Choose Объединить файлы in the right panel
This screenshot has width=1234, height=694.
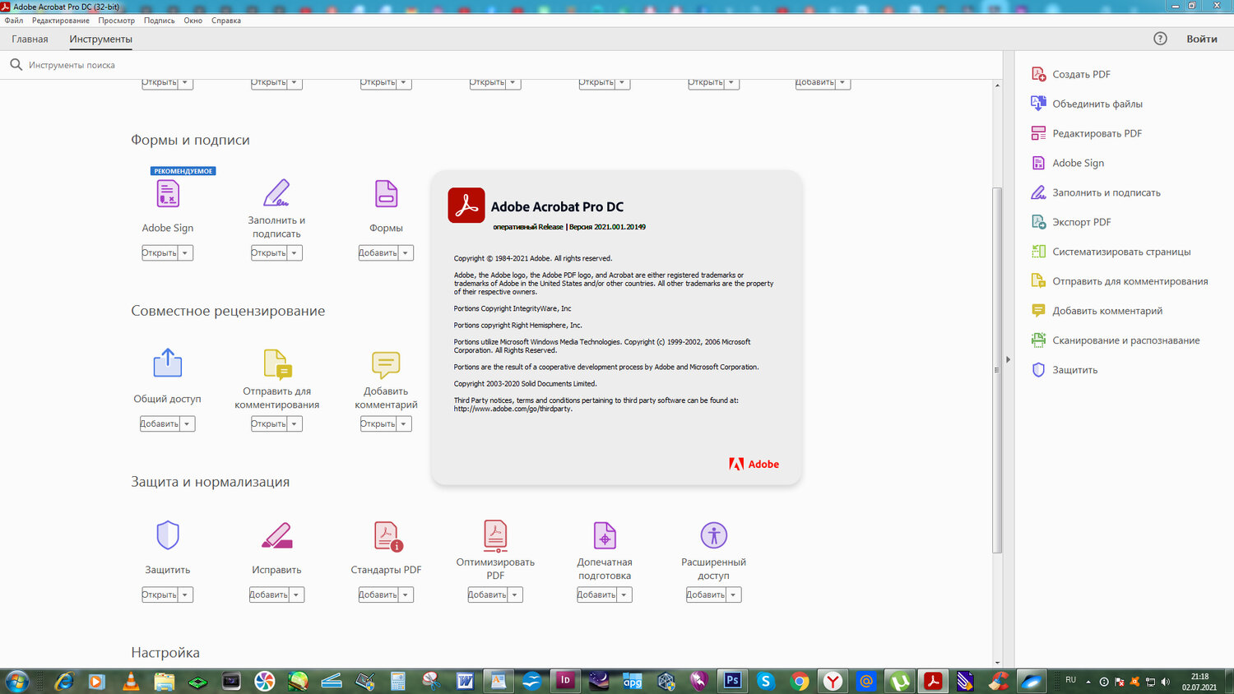pos(1087,104)
